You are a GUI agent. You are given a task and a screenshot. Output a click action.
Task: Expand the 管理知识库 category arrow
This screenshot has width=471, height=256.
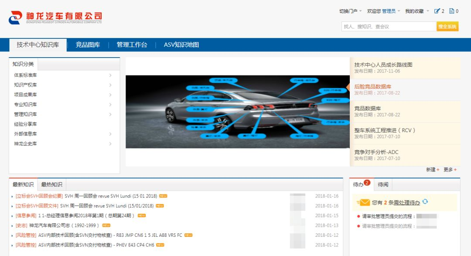pyautogui.click(x=110, y=114)
